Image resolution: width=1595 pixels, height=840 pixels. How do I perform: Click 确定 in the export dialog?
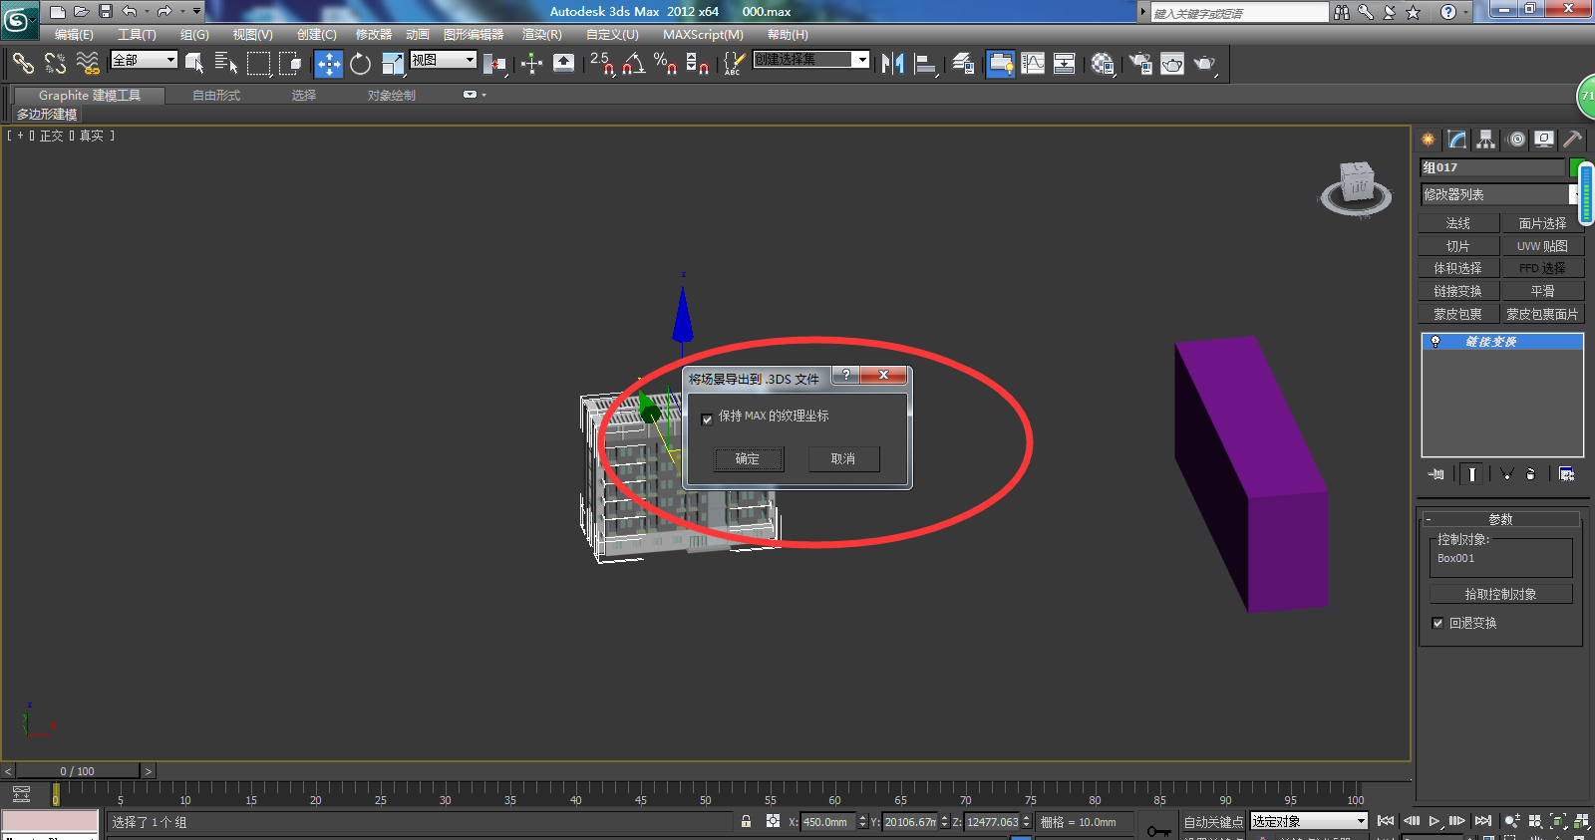click(x=748, y=459)
